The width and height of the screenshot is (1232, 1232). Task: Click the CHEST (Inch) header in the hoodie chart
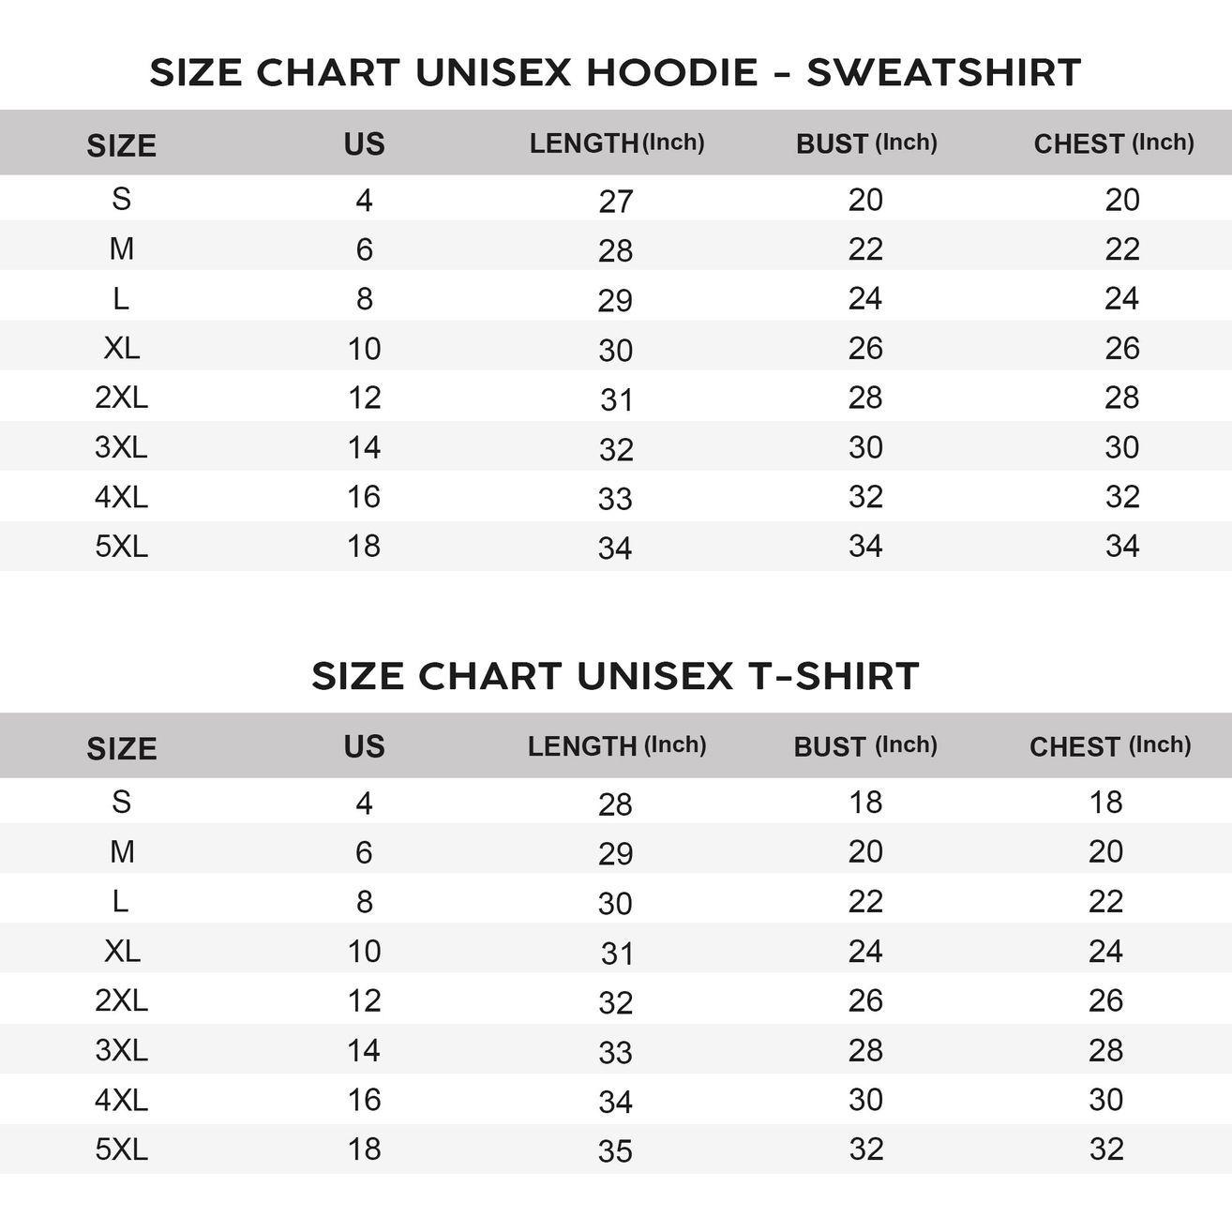(x=1113, y=143)
